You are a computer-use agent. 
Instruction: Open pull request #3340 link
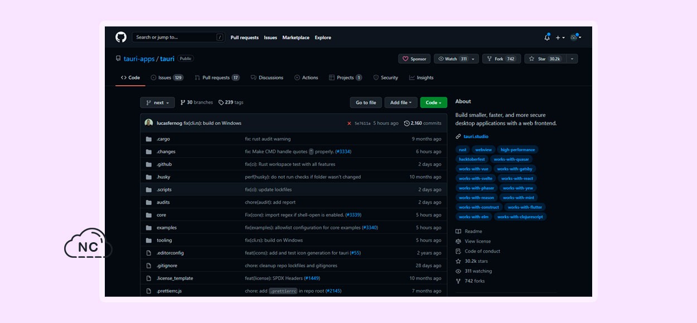click(x=370, y=228)
